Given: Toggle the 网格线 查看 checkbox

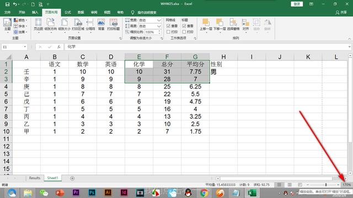Looking at the screenshot, I should pyautogui.click(x=168, y=26).
